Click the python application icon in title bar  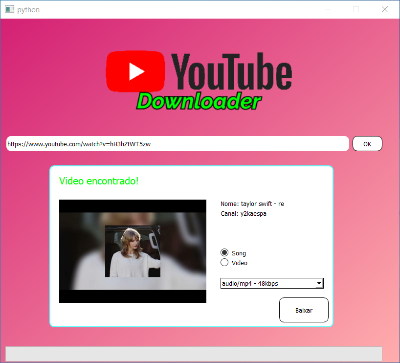(x=9, y=9)
